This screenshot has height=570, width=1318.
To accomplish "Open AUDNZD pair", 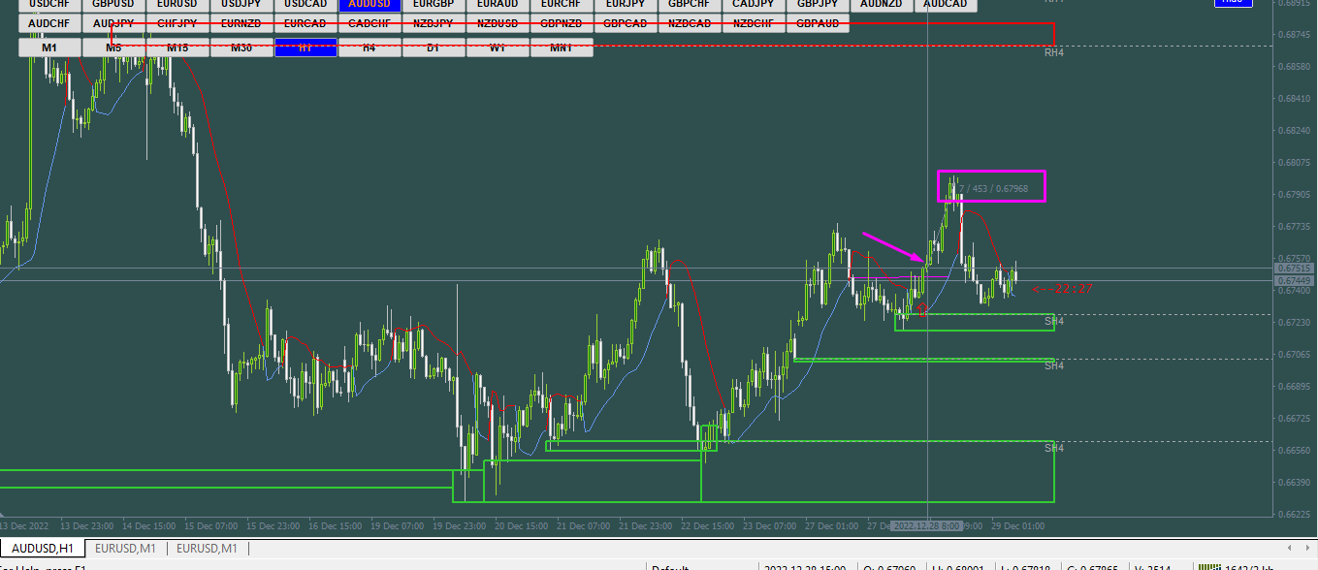I will (882, 5).
